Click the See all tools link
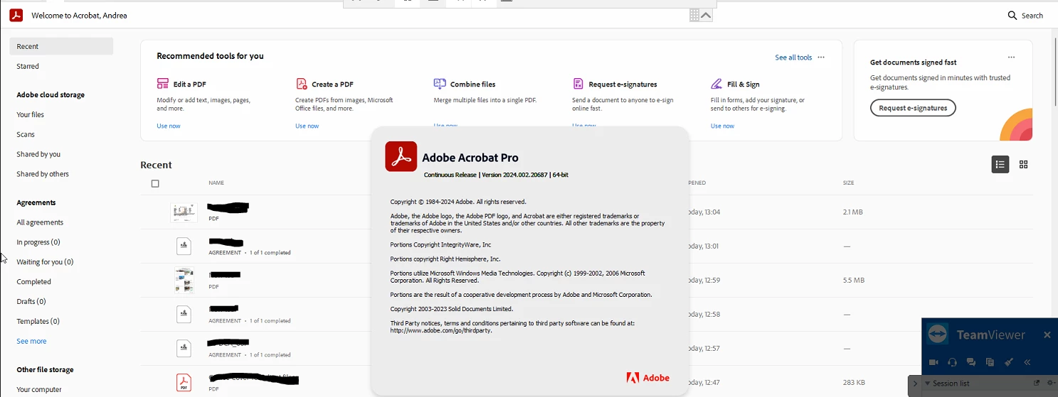Image resolution: width=1058 pixels, height=397 pixels. [793, 58]
